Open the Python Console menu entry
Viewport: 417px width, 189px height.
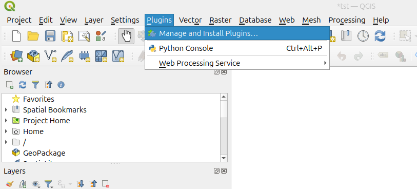[237, 48]
